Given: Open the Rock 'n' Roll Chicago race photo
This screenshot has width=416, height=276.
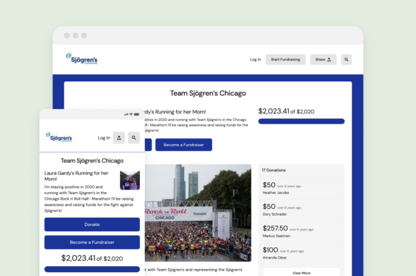Looking at the screenshot, I should click(x=198, y=213).
